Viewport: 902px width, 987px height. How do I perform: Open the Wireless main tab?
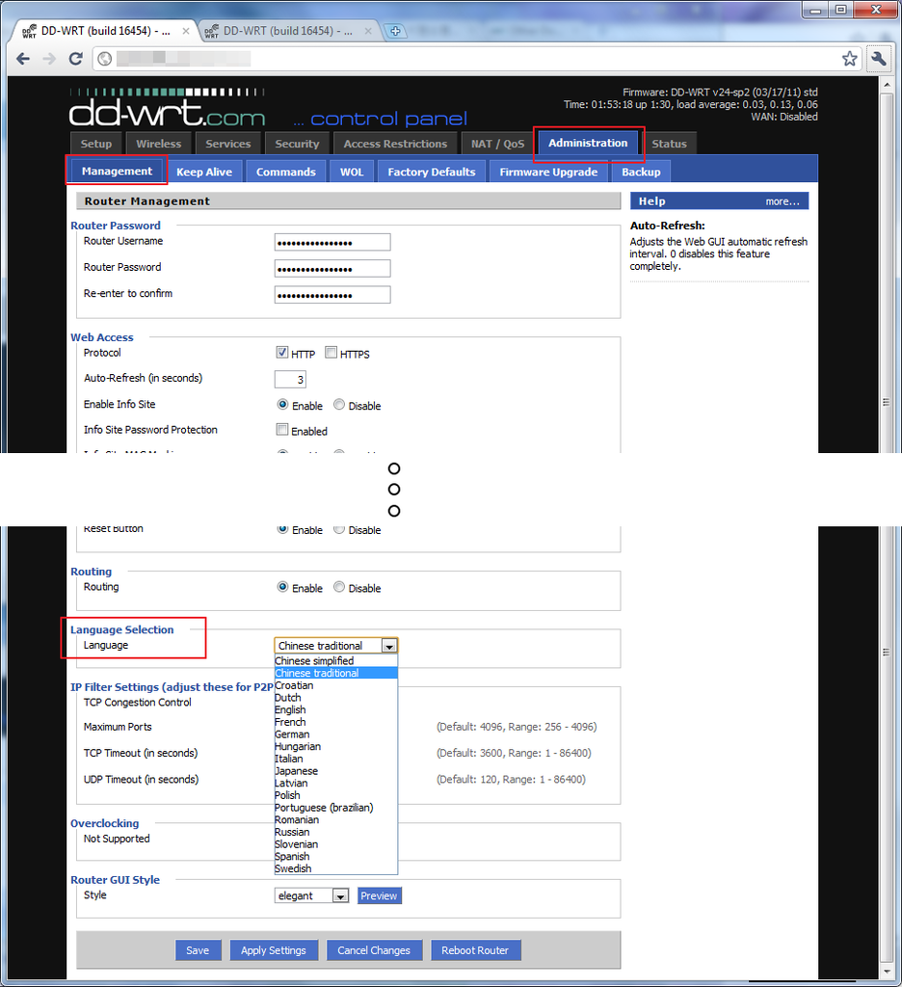tap(159, 144)
